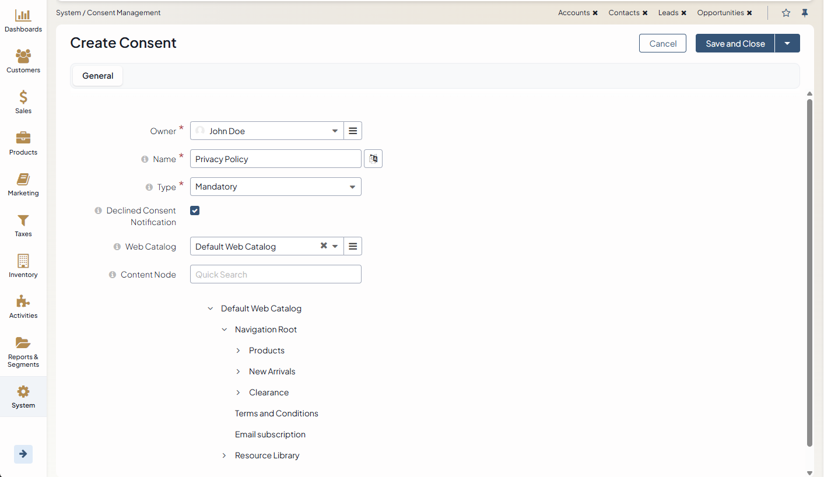Uncheck Declined Consent Notification checkbox
824x477 pixels.
click(x=195, y=211)
